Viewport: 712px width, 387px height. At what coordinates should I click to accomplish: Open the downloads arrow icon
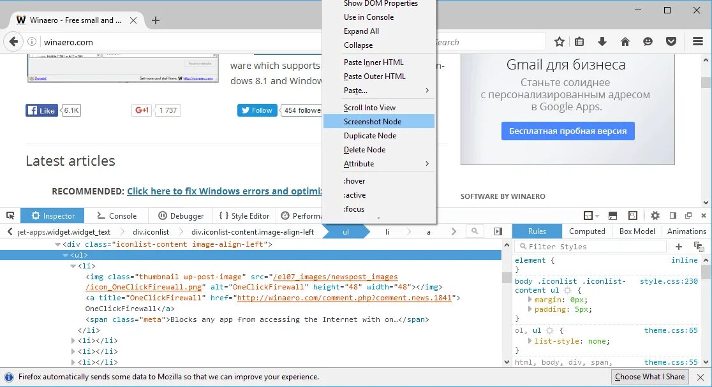[x=602, y=41]
